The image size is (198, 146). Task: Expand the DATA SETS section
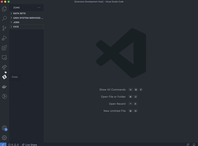click(19, 14)
